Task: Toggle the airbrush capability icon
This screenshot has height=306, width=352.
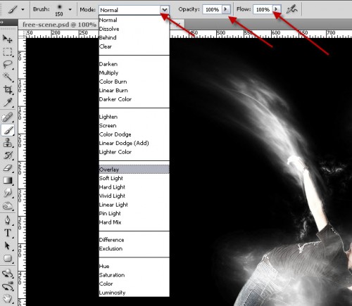Action: [x=291, y=9]
